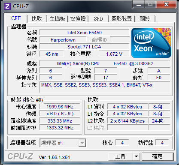
Task: Open the 關於 tab
Action: tap(145, 19)
